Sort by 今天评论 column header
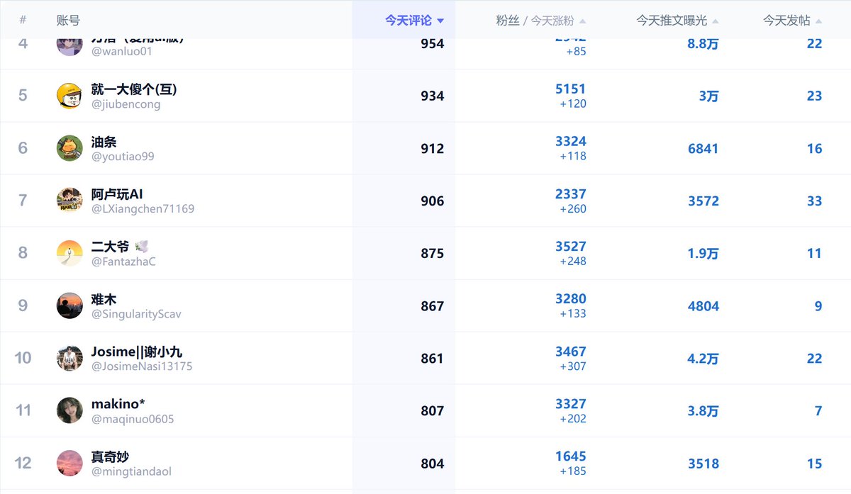Screen dimensions: 851x494 click(x=415, y=21)
